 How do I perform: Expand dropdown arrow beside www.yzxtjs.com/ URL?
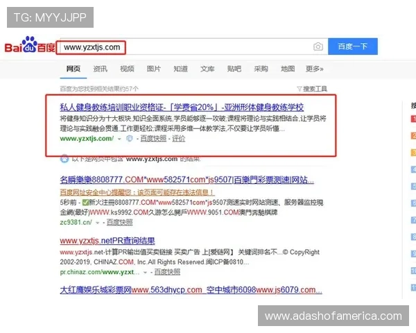[119, 139]
